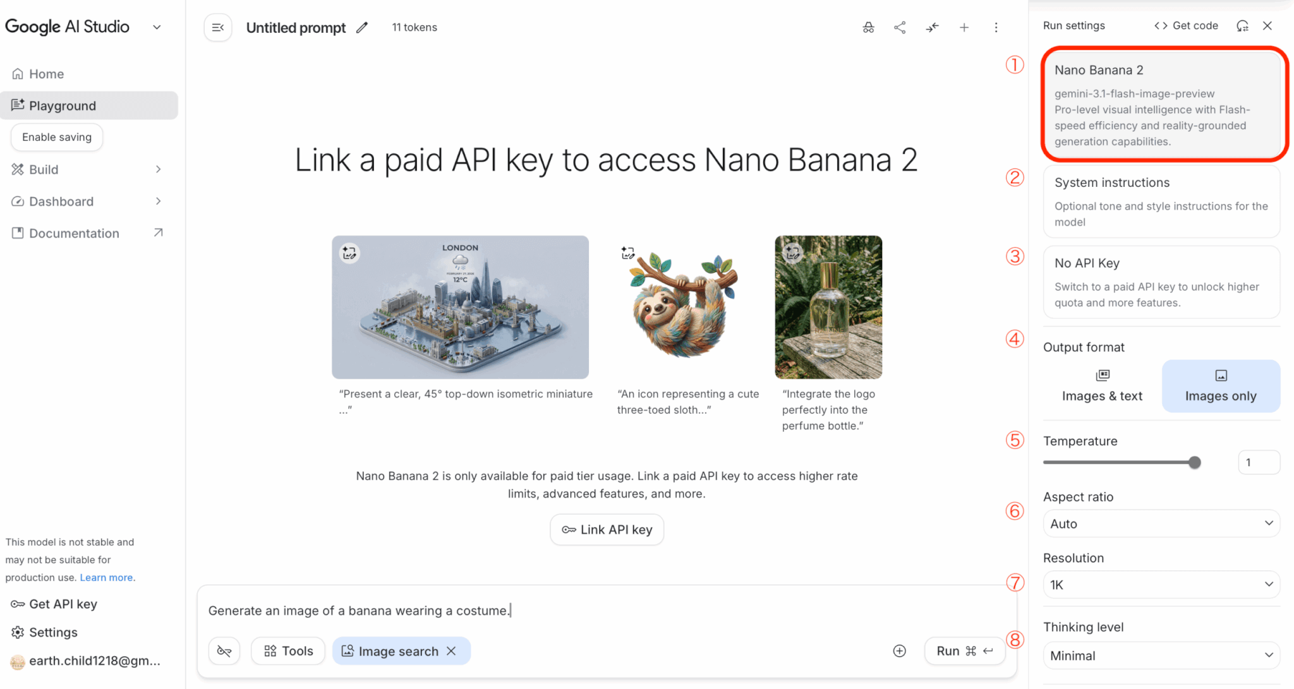Viewport: 1294px width, 689px height.
Task: Click the share prompt icon
Action: coord(900,28)
